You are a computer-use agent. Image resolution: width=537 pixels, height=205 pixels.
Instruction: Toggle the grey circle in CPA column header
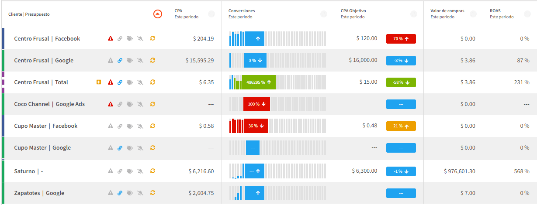pyautogui.click(x=211, y=14)
